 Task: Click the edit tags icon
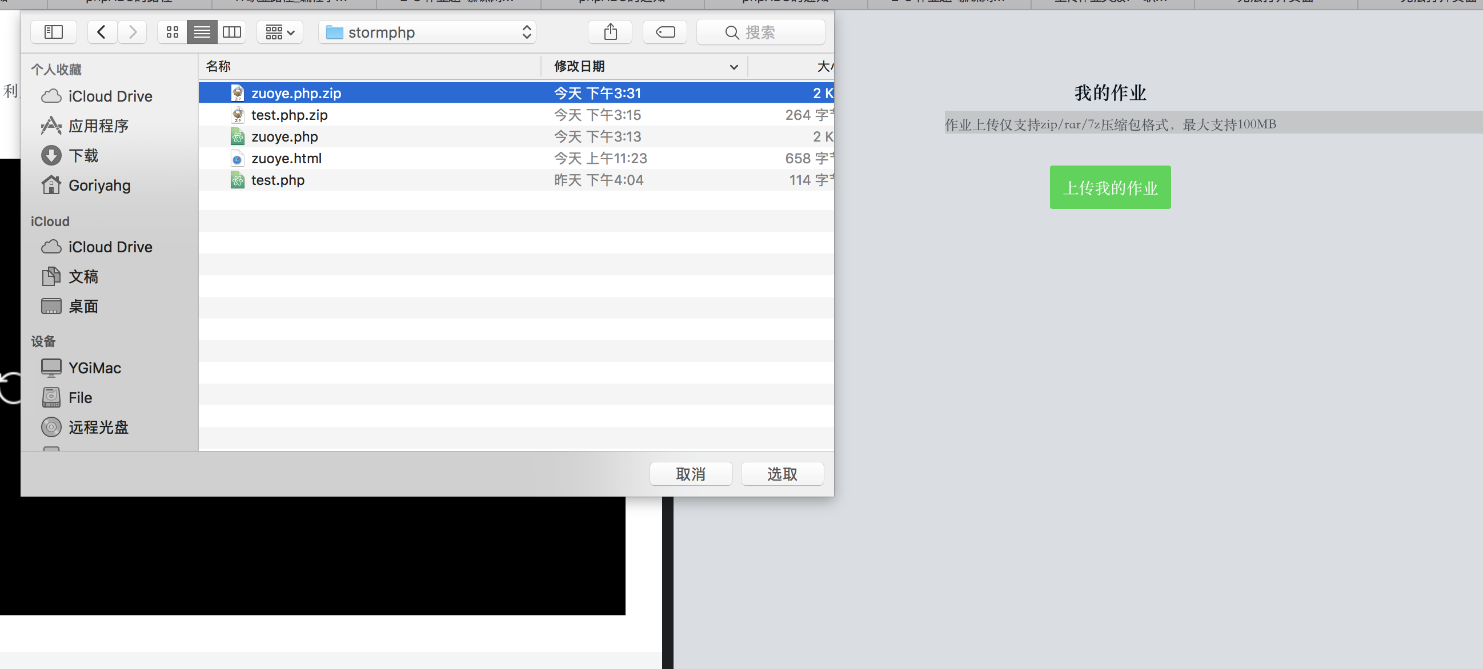pos(665,32)
